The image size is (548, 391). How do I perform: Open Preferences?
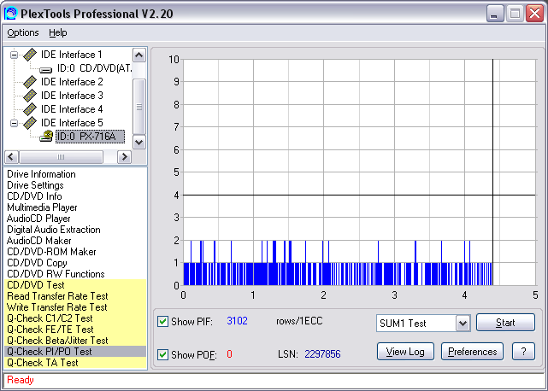coord(472,352)
